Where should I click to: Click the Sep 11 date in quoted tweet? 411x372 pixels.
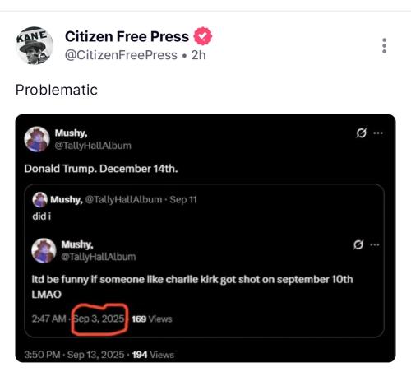183,199
